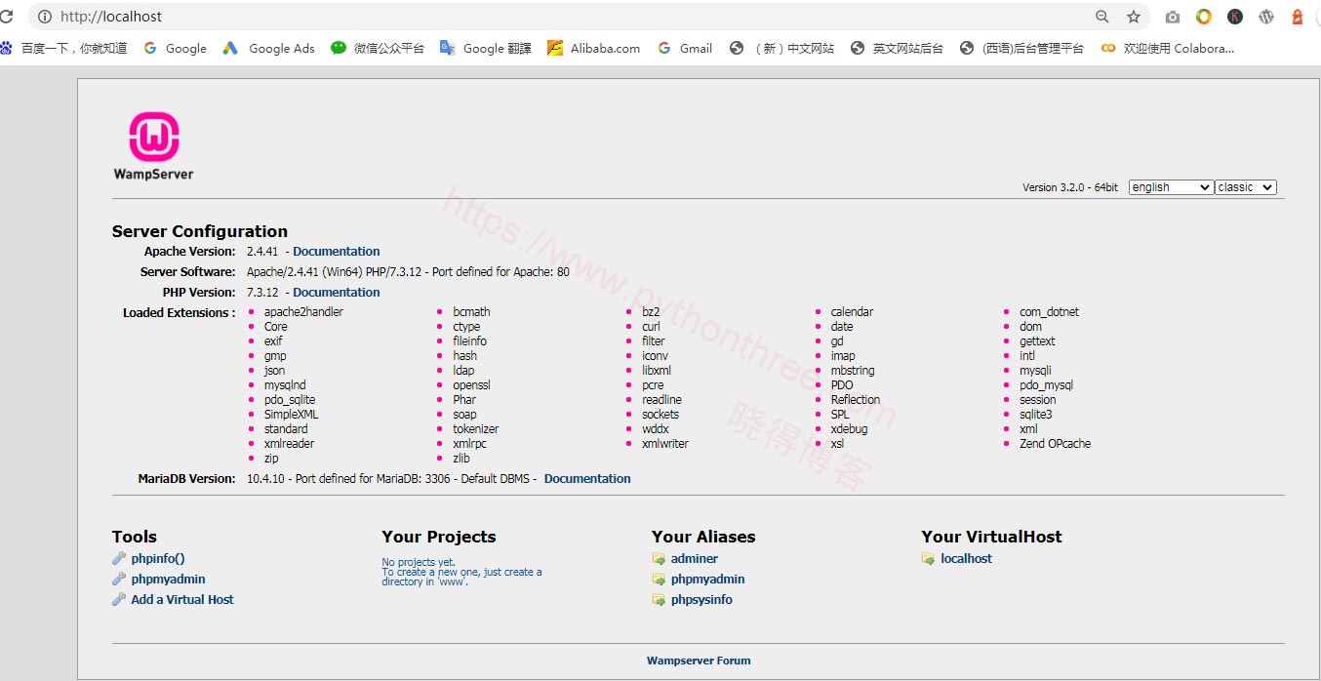Bookmark this page with the star icon
This screenshot has height=681, width=1321.
point(1134,17)
